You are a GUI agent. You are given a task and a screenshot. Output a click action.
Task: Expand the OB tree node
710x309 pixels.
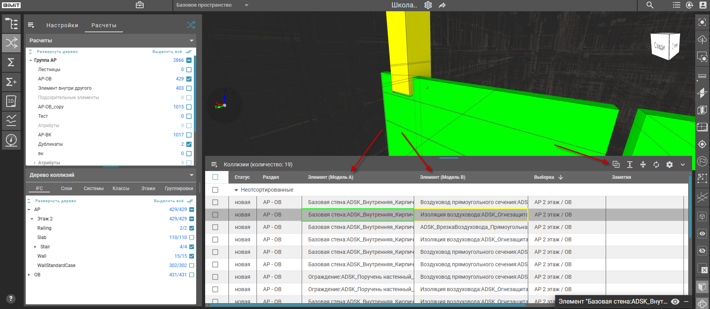pos(29,275)
